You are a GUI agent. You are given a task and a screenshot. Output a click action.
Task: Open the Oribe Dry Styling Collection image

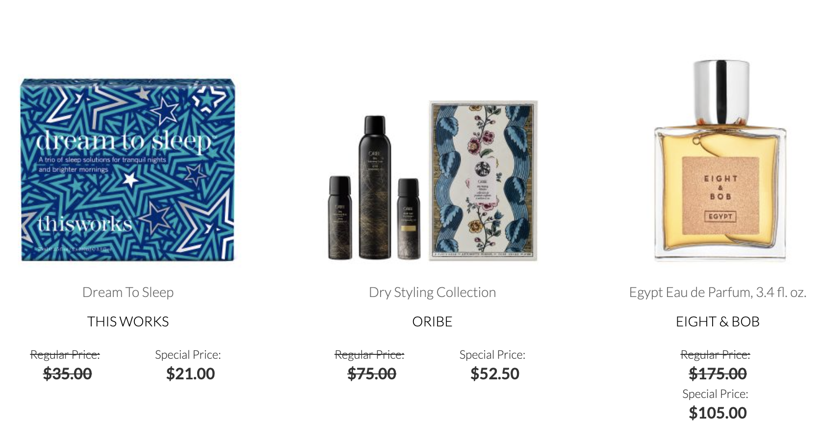pos(433,180)
